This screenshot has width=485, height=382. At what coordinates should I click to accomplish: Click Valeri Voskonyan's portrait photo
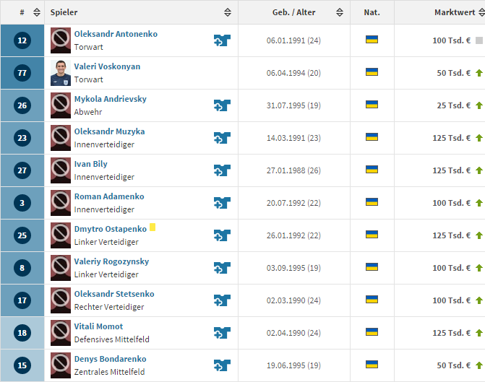point(61,73)
